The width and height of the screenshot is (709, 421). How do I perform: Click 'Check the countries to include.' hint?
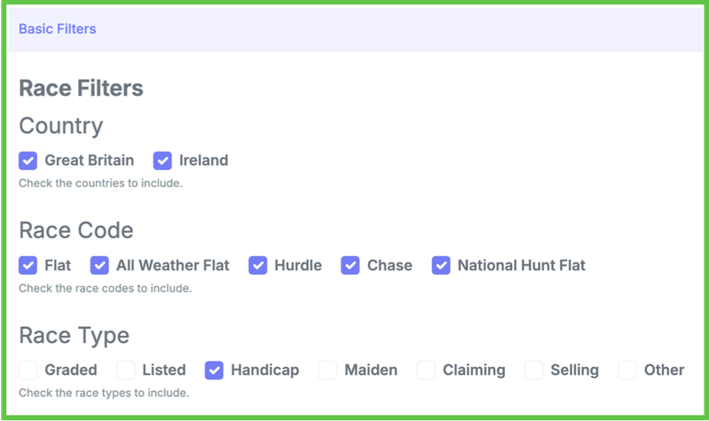(x=100, y=183)
